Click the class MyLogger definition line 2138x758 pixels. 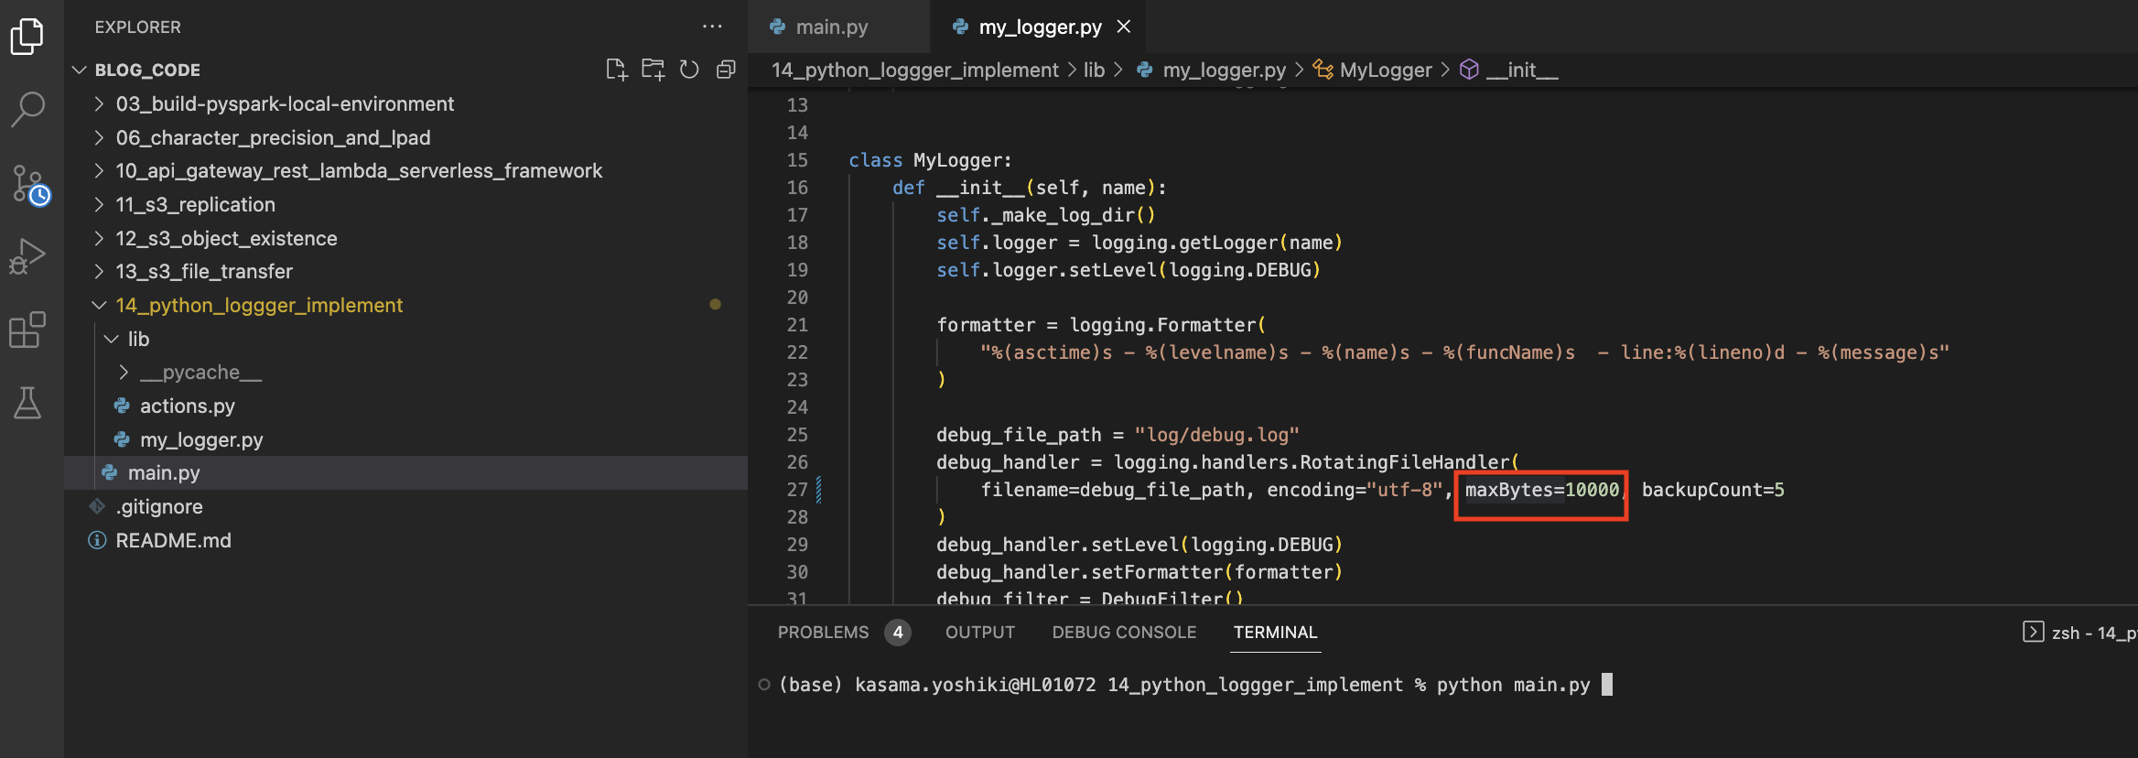[x=930, y=160]
